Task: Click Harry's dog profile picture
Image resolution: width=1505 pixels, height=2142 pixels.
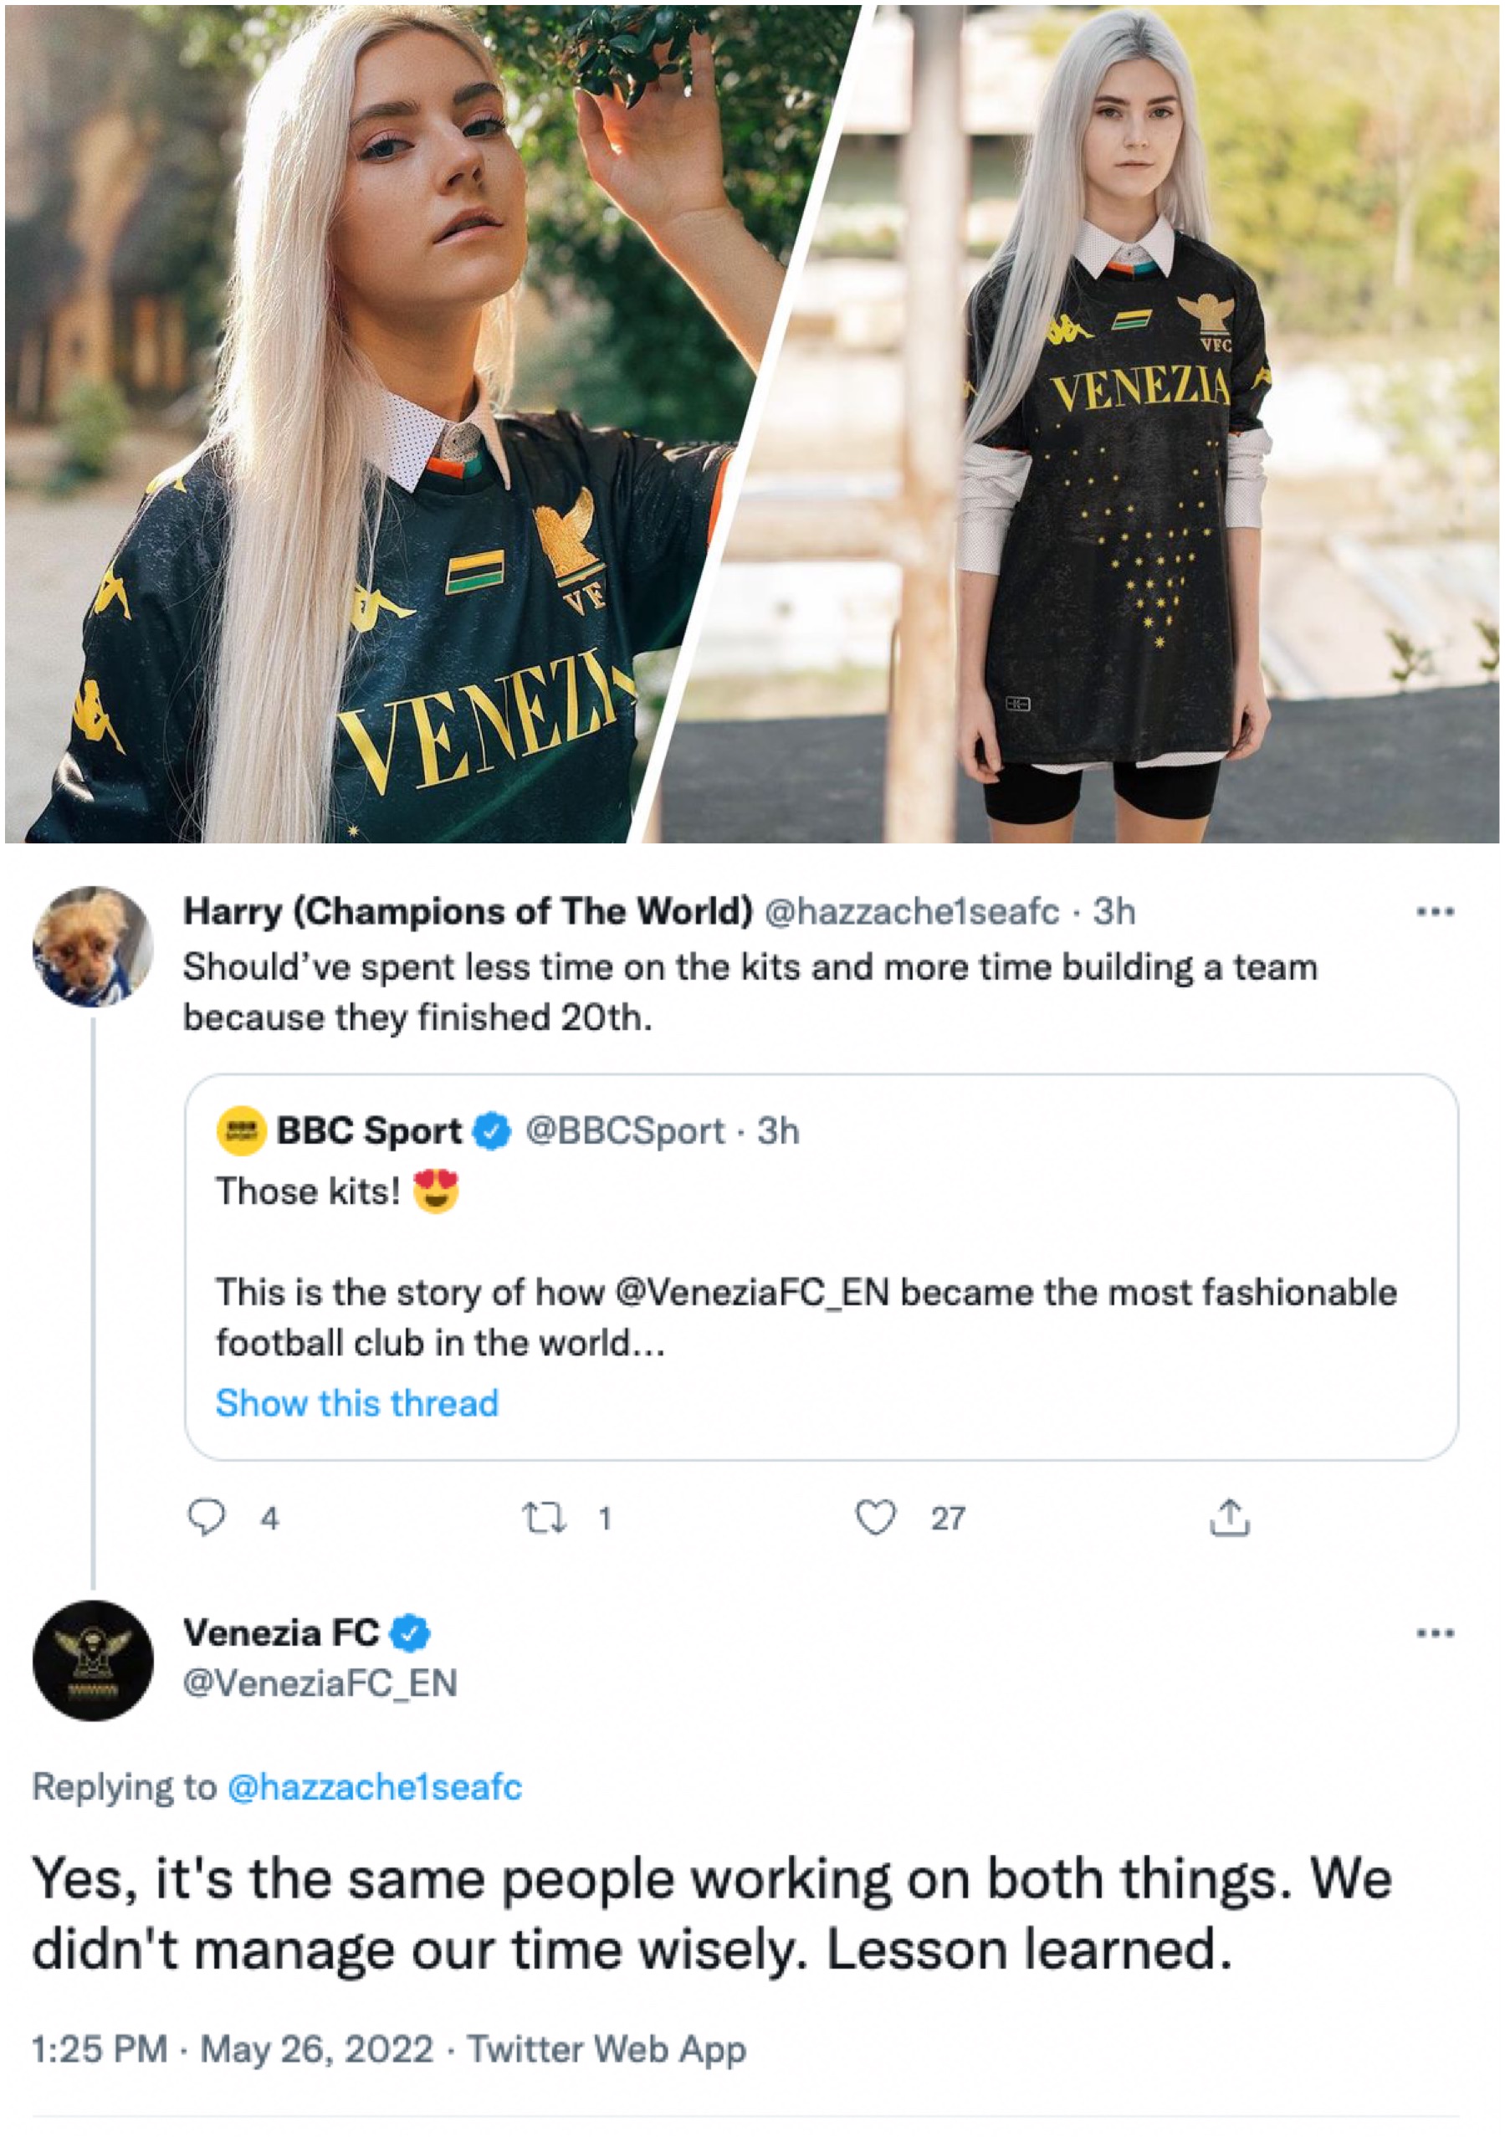Action: [x=92, y=946]
